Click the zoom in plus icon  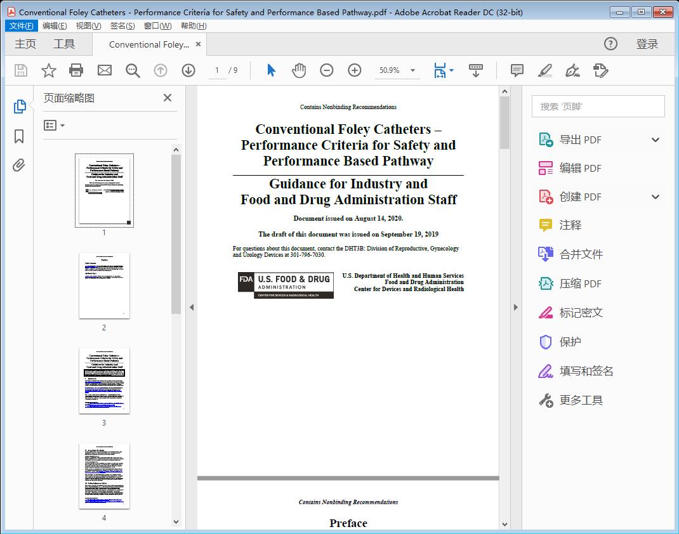355,70
